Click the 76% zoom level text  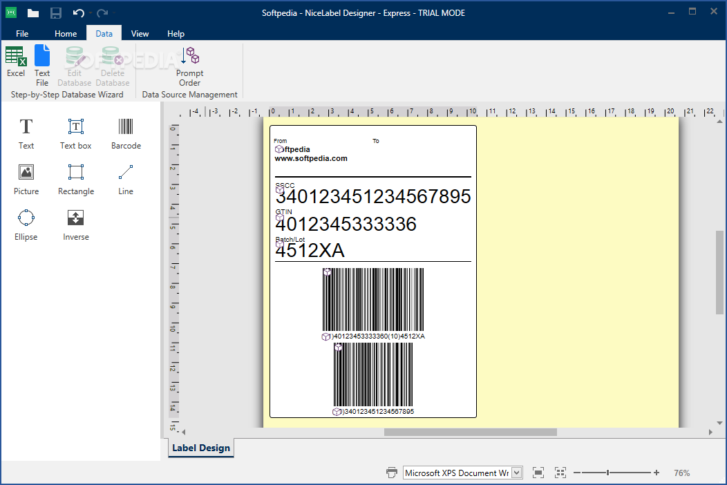681,473
